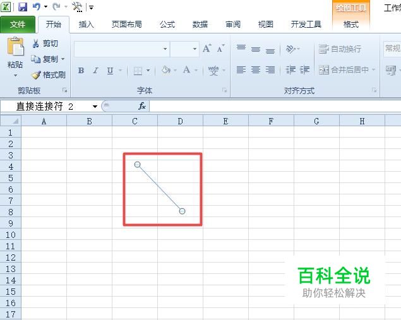
Task: Open the 格式 Drawing Tools tab
Action: 351,25
